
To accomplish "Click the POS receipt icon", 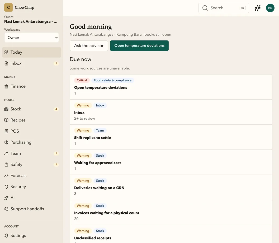I will click(x=6, y=131).
